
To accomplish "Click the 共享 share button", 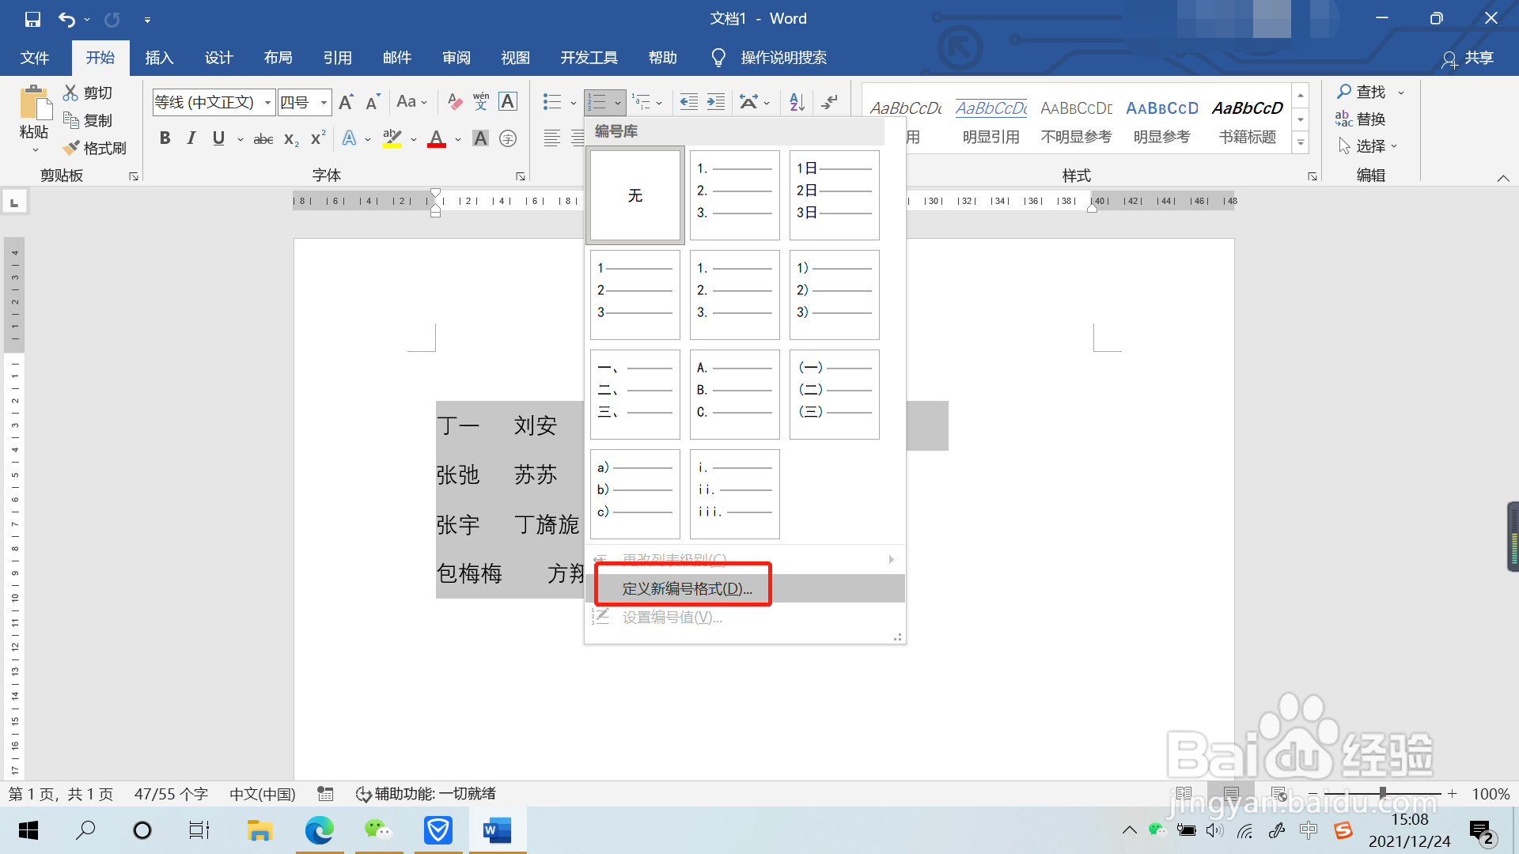I will (x=1468, y=58).
